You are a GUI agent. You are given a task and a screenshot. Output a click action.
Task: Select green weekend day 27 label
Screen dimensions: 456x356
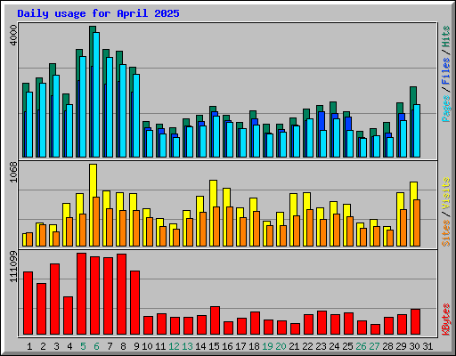(374, 346)
